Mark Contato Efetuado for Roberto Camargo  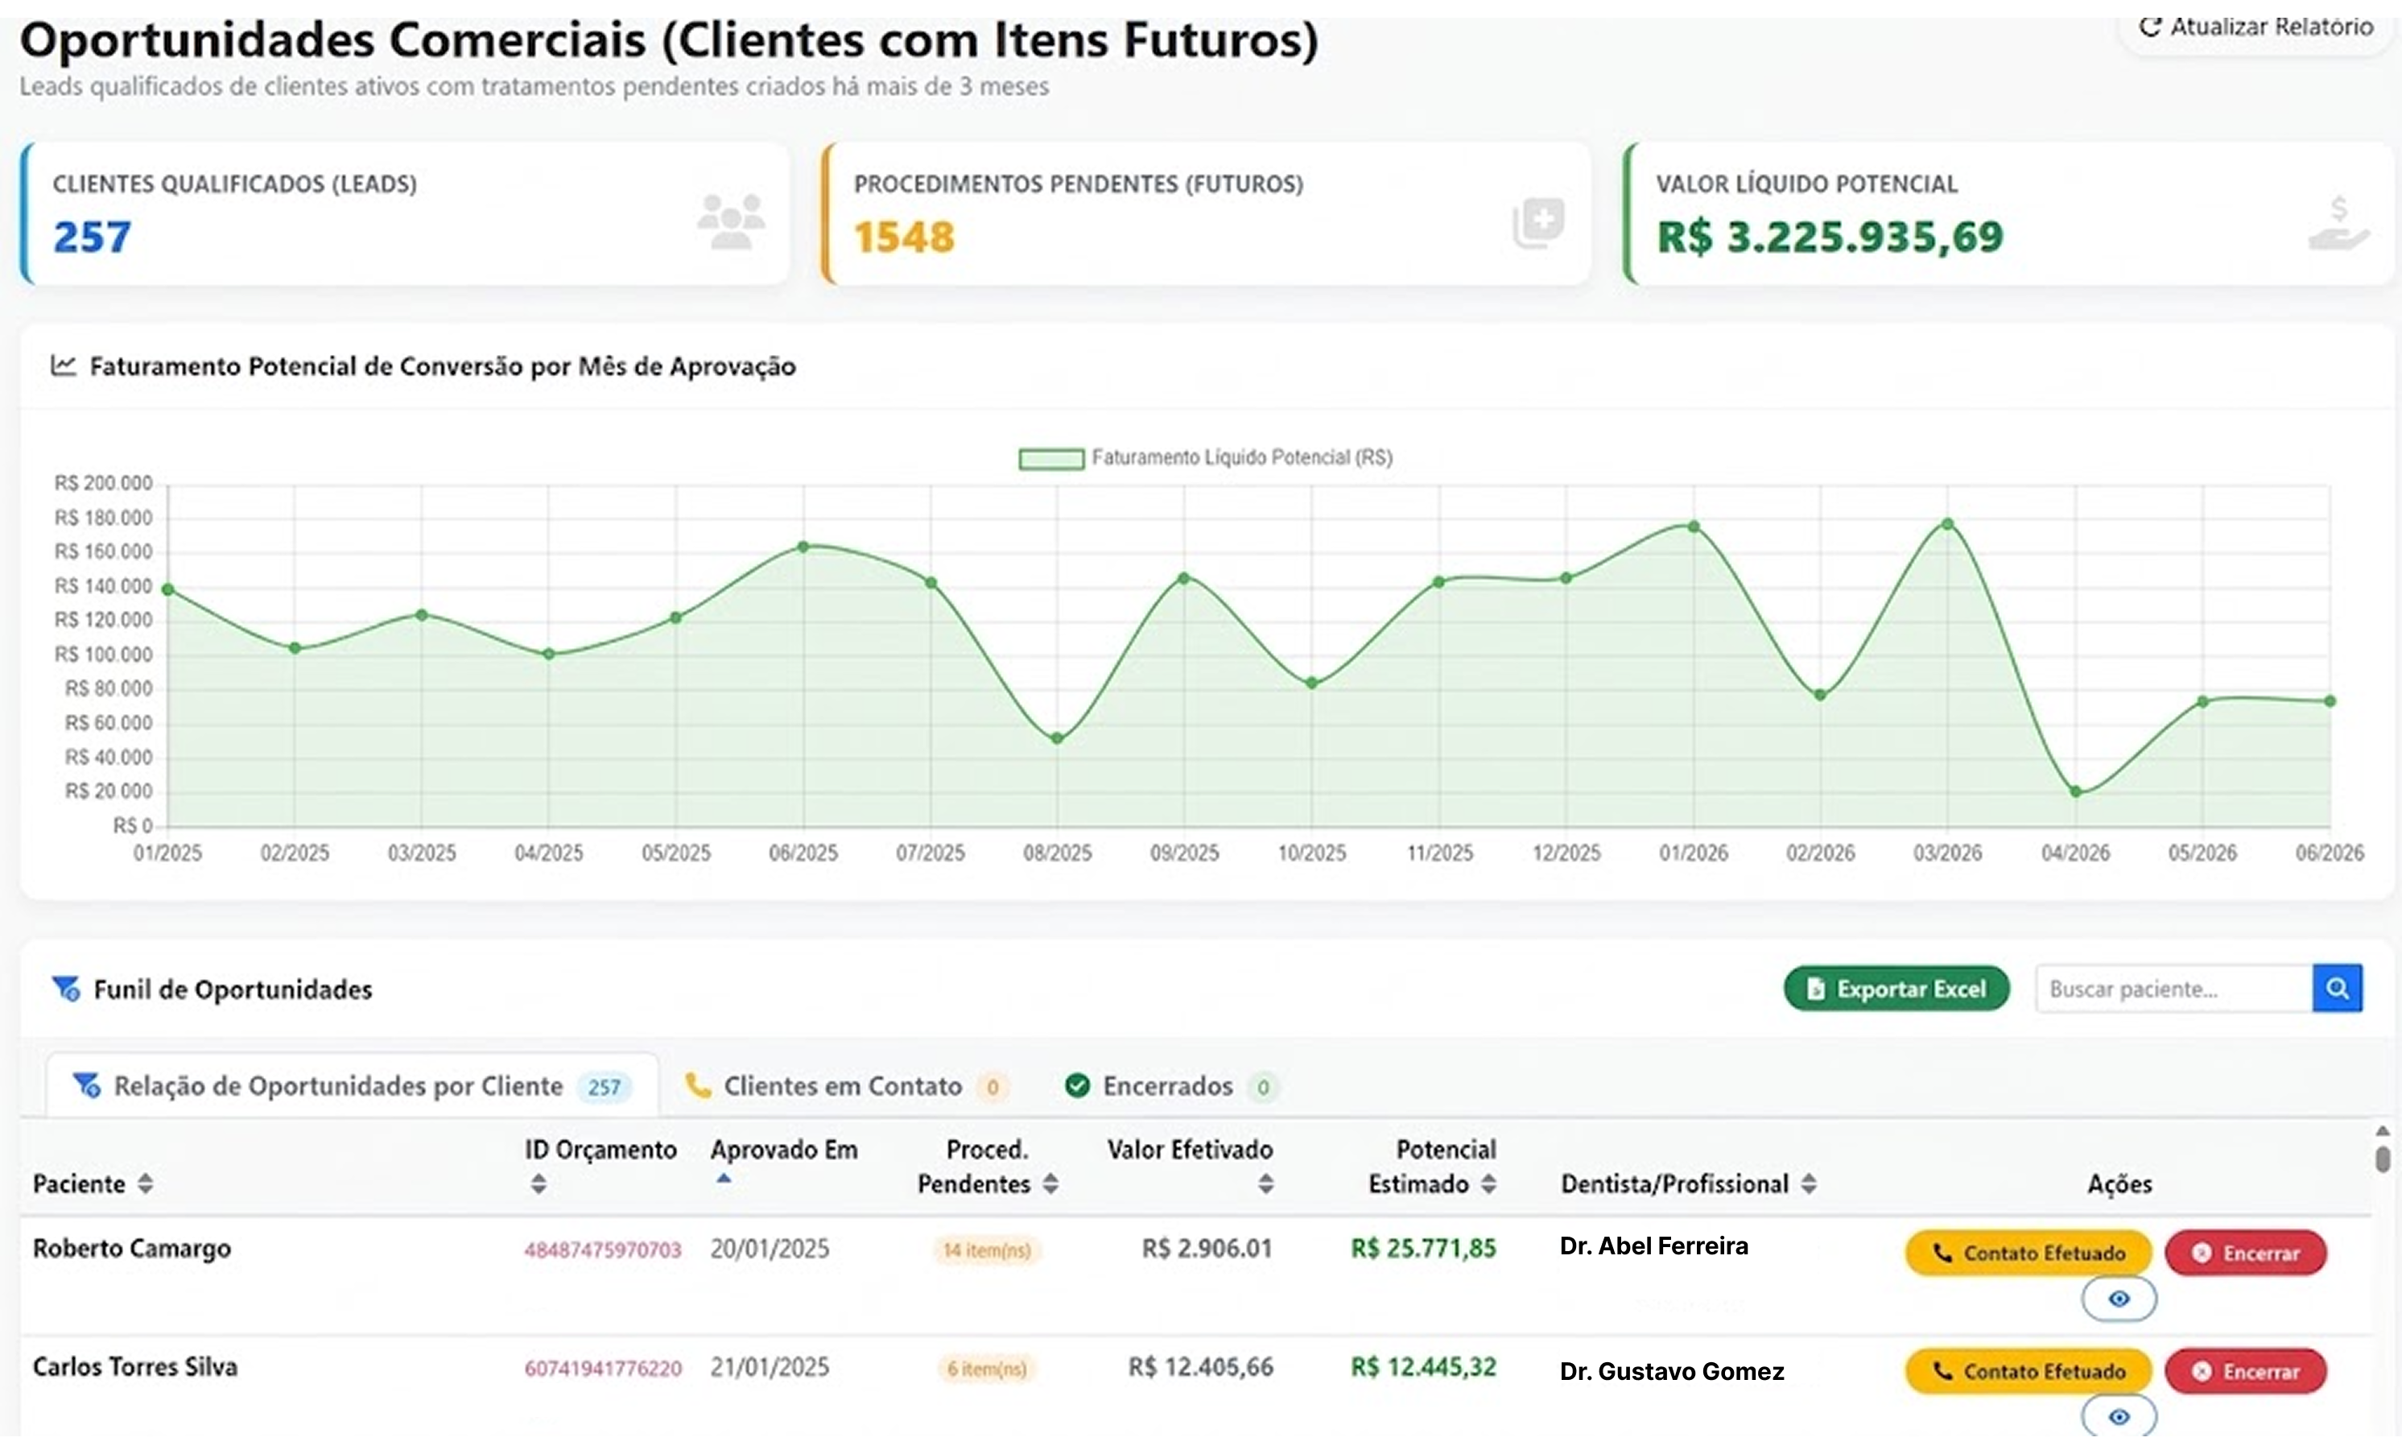point(2028,1253)
